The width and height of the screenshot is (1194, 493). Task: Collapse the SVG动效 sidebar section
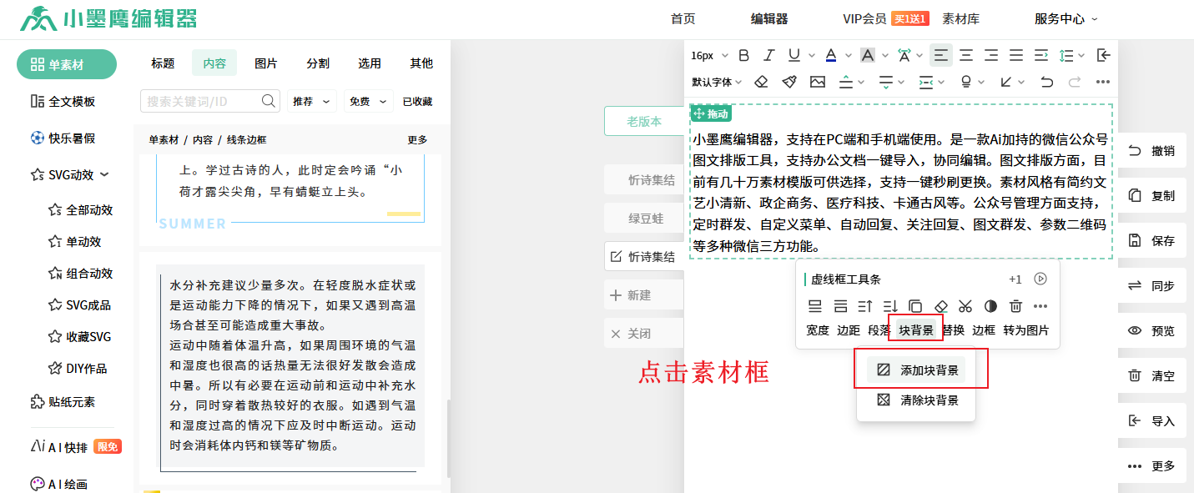coord(104,175)
